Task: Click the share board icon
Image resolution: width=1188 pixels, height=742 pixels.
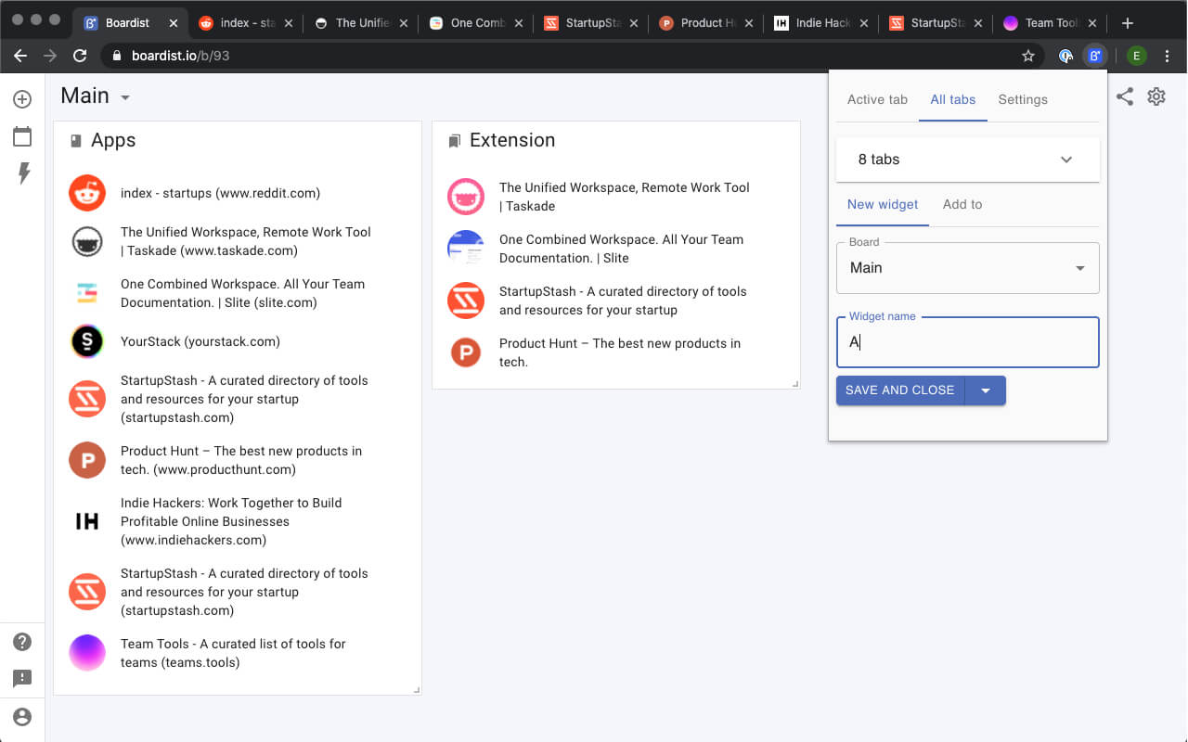Action: pos(1125,96)
